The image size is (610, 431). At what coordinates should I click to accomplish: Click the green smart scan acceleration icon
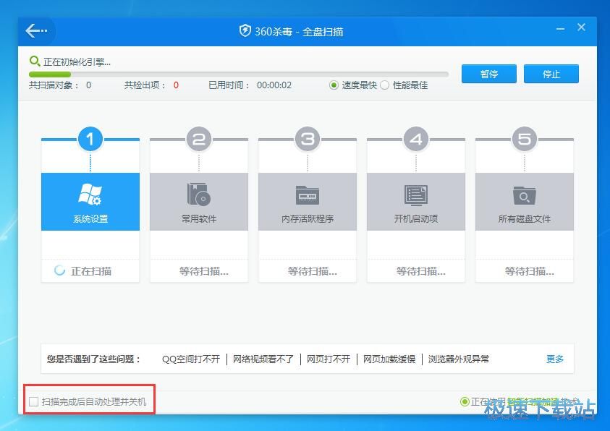pyautogui.click(x=465, y=401)
